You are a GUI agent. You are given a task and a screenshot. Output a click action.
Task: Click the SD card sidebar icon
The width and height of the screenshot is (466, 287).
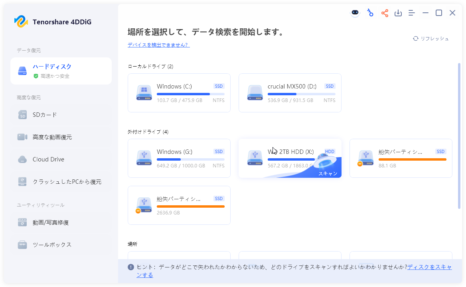click(x=23, y=114)
